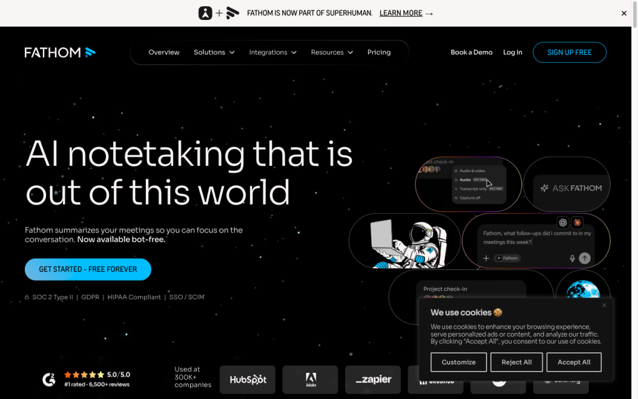This screenshot has width=638, height=399.
Task: Dismiss the announcement banner with X
Action: click(x=624, y=14)
